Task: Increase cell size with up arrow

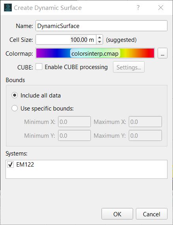Action: pos(100,37)
